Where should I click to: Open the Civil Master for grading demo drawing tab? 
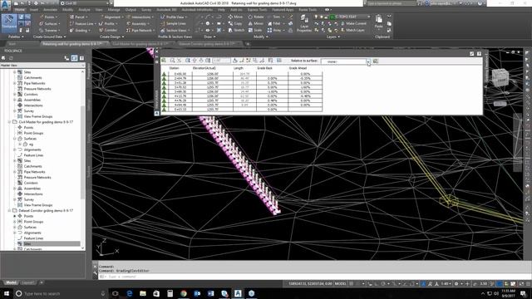click(x=140, y=44)
